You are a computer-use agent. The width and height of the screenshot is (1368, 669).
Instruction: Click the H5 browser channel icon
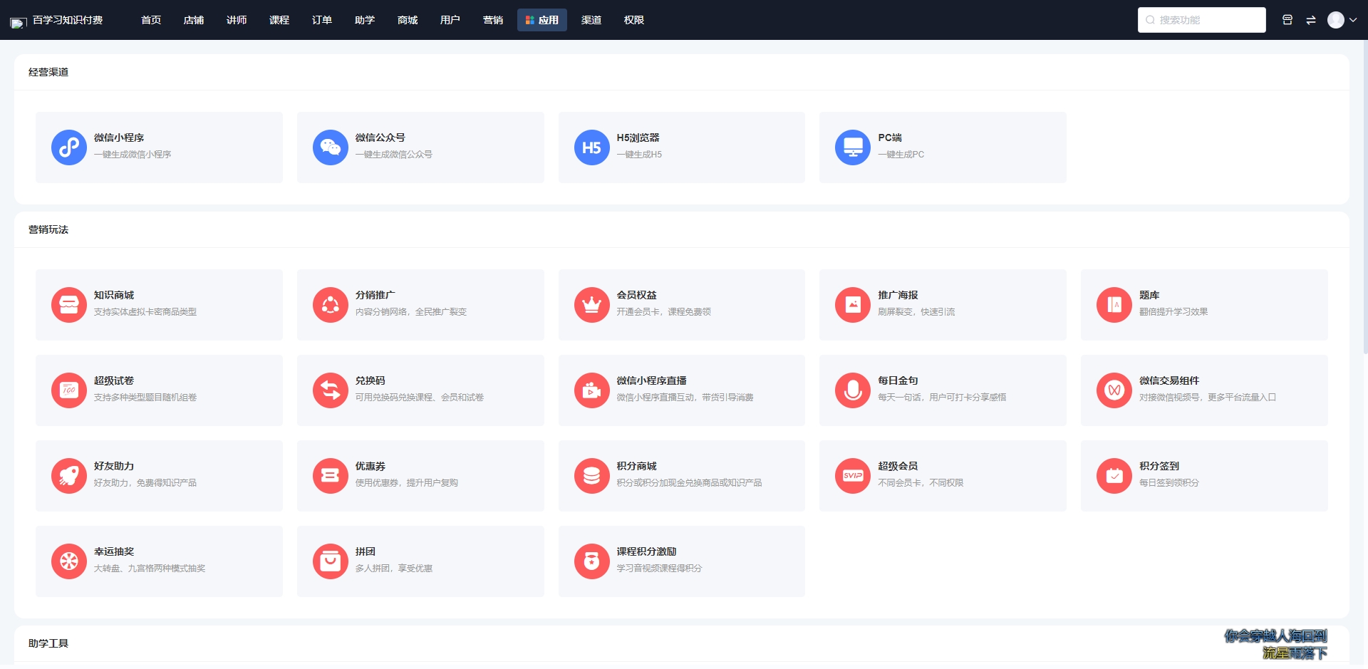(591, 147)
